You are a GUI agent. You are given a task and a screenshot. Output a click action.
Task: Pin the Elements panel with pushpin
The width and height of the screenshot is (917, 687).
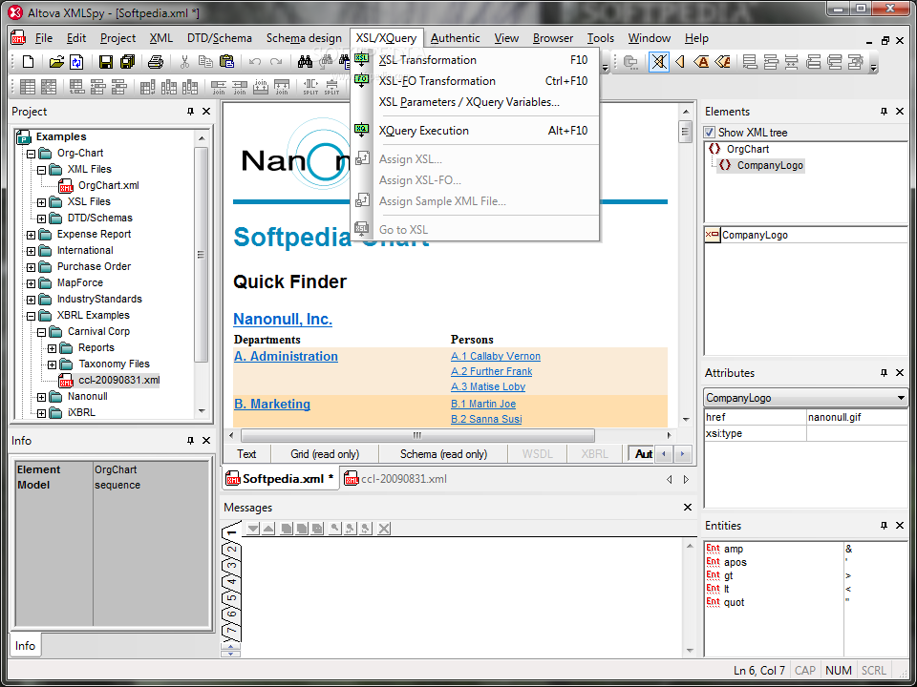(x=884, y=112)
